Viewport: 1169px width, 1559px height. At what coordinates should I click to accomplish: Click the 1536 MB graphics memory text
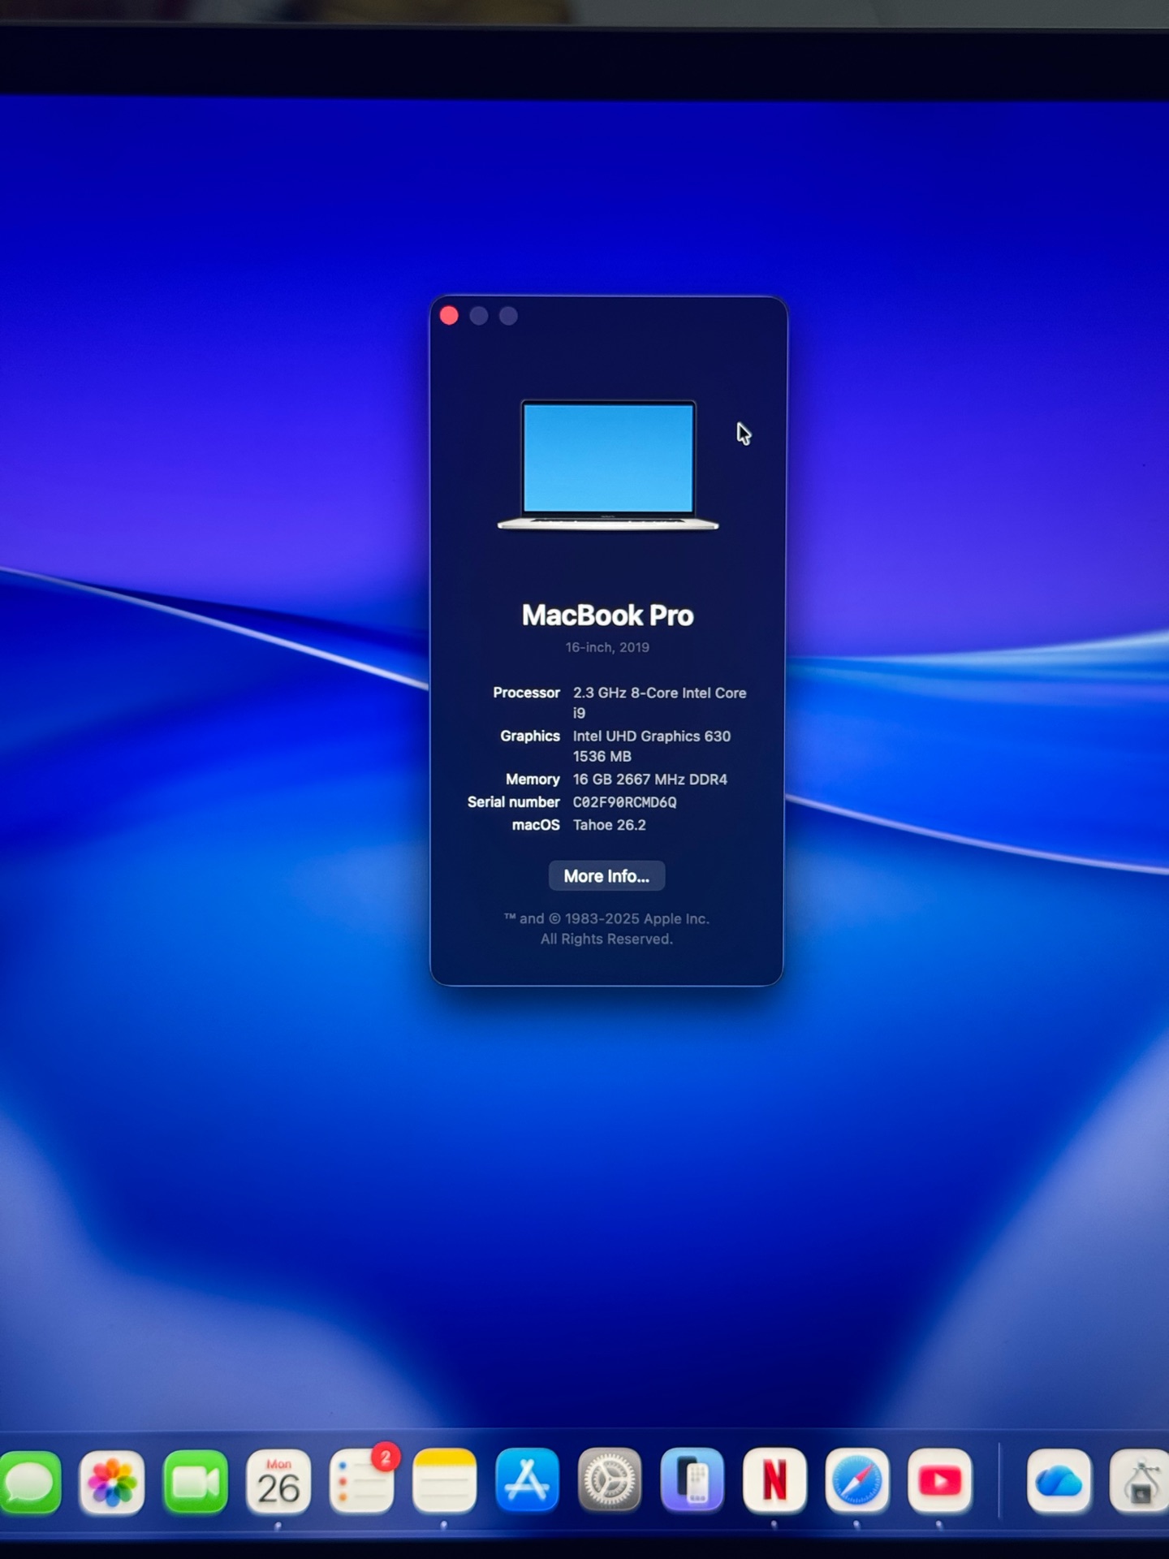(602, 757)
